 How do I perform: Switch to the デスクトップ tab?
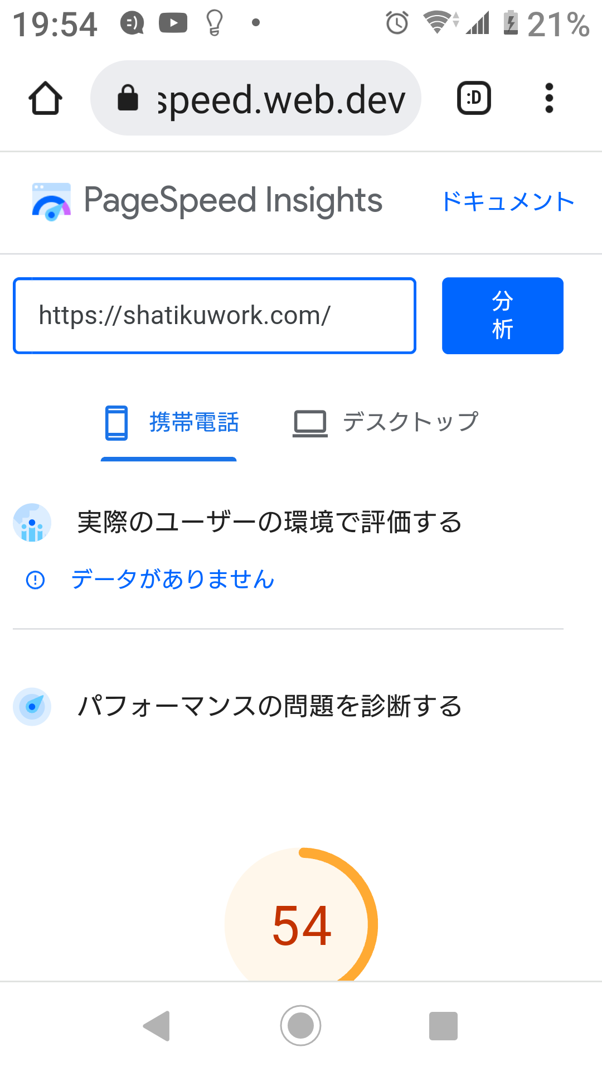point(386,423)
